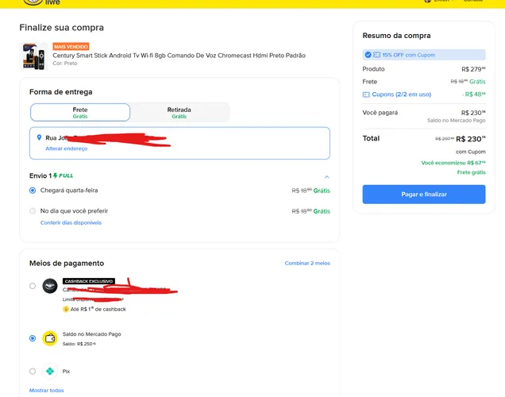This screenshot has width=505, height=397.
Task: Click Alterar endereço link
Action: [x=67, y=148]
